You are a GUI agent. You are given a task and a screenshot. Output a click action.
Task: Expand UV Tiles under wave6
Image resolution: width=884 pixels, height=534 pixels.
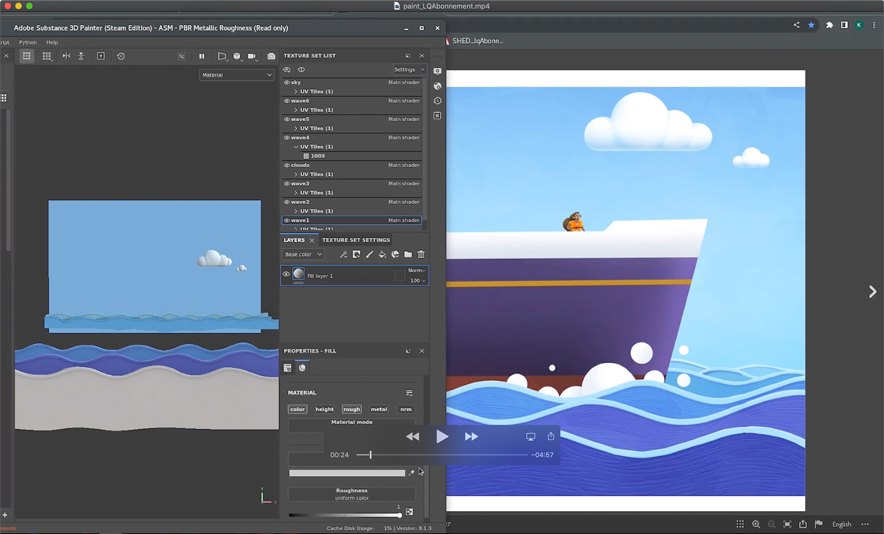[x=296, y=110]
